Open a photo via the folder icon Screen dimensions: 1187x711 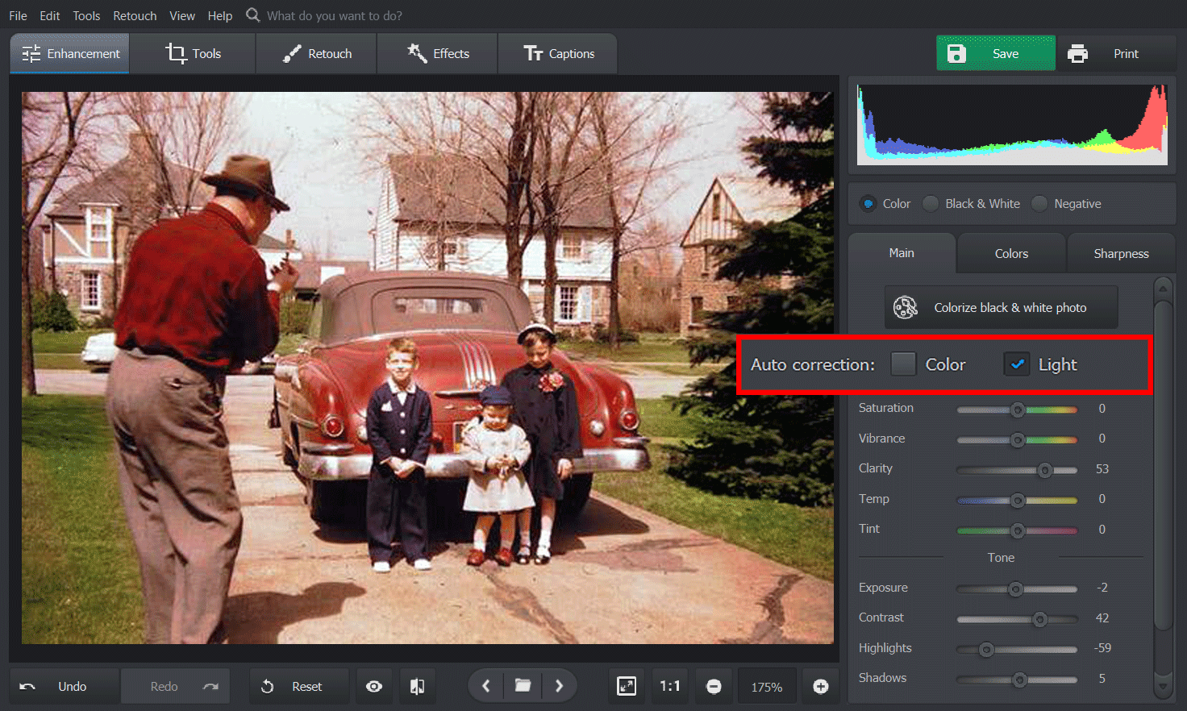coord(523,686)
